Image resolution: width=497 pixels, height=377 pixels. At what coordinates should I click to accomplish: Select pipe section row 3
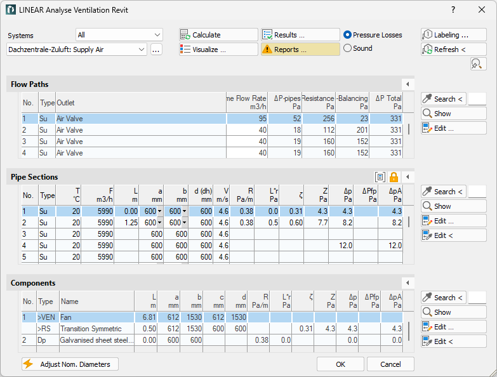pyautogui.click(x=212, y=234)
